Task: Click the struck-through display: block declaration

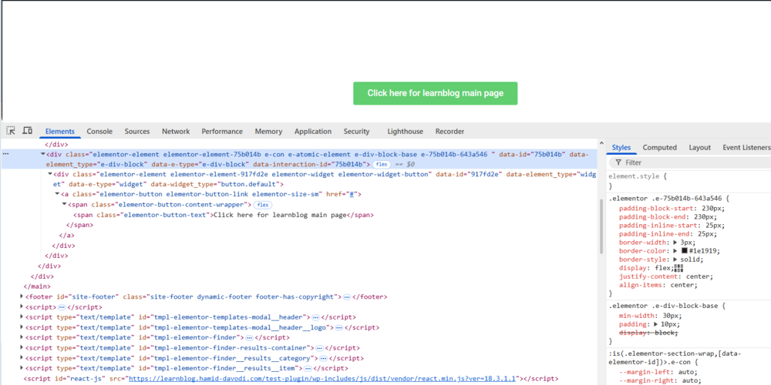Action: (648, 333)
